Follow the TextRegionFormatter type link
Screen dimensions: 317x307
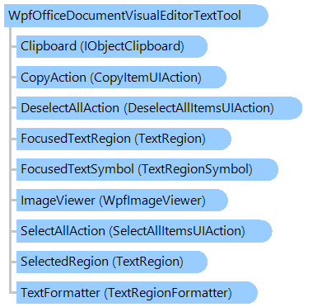[x=168, y=293]
